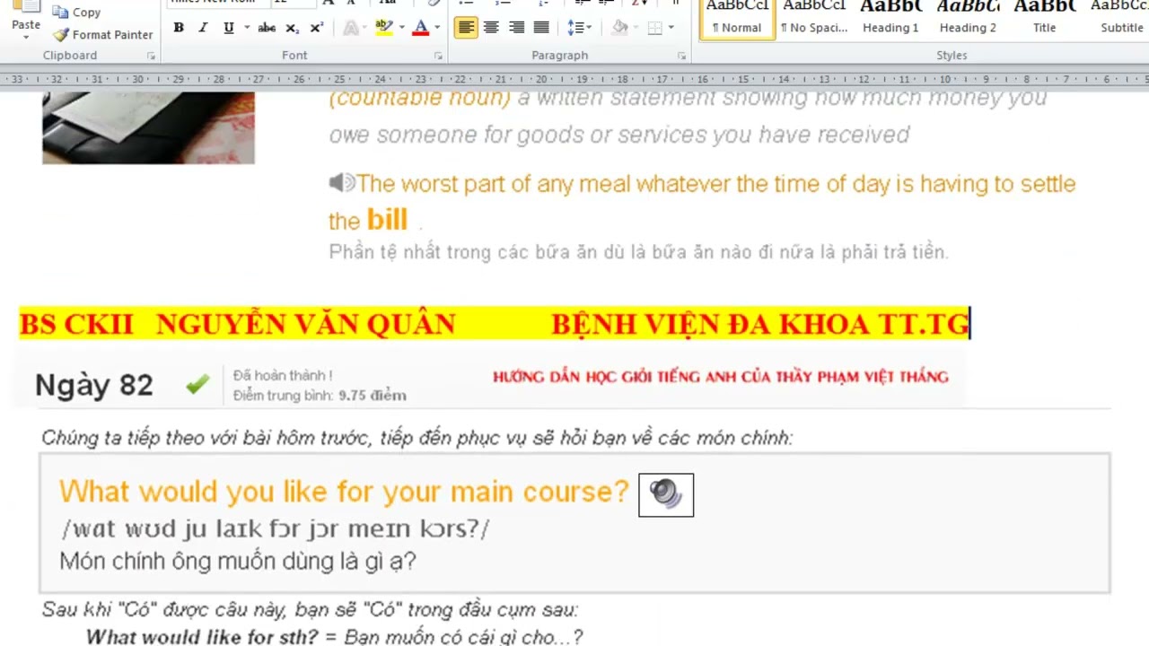Open font color dropdown arrow
The width and height of the screenshot is (1149, 646).
(437, 28)
